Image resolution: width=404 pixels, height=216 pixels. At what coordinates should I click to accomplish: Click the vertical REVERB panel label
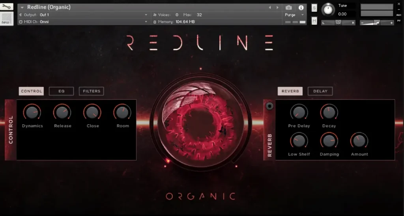270,145
